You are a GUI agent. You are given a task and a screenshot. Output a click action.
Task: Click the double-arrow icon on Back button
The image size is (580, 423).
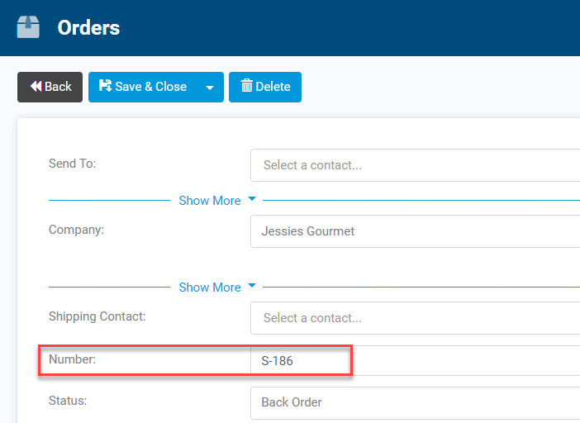[36, 87]
